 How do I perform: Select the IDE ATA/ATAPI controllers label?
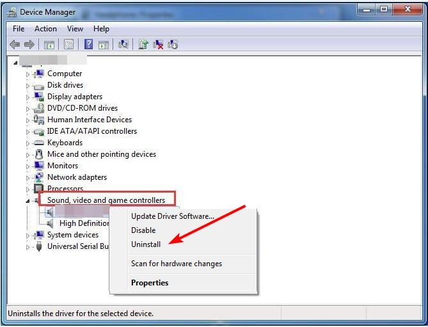coord(92,131)
